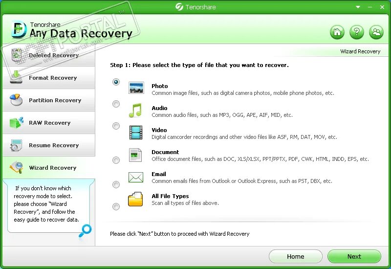
Task: Close the Tenorshare window
Action: point(382,7)
